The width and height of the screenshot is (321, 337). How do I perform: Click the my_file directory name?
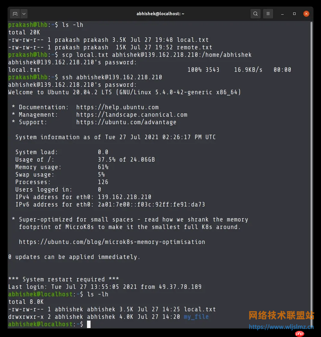pyautogui.click(x=196, y=317)
